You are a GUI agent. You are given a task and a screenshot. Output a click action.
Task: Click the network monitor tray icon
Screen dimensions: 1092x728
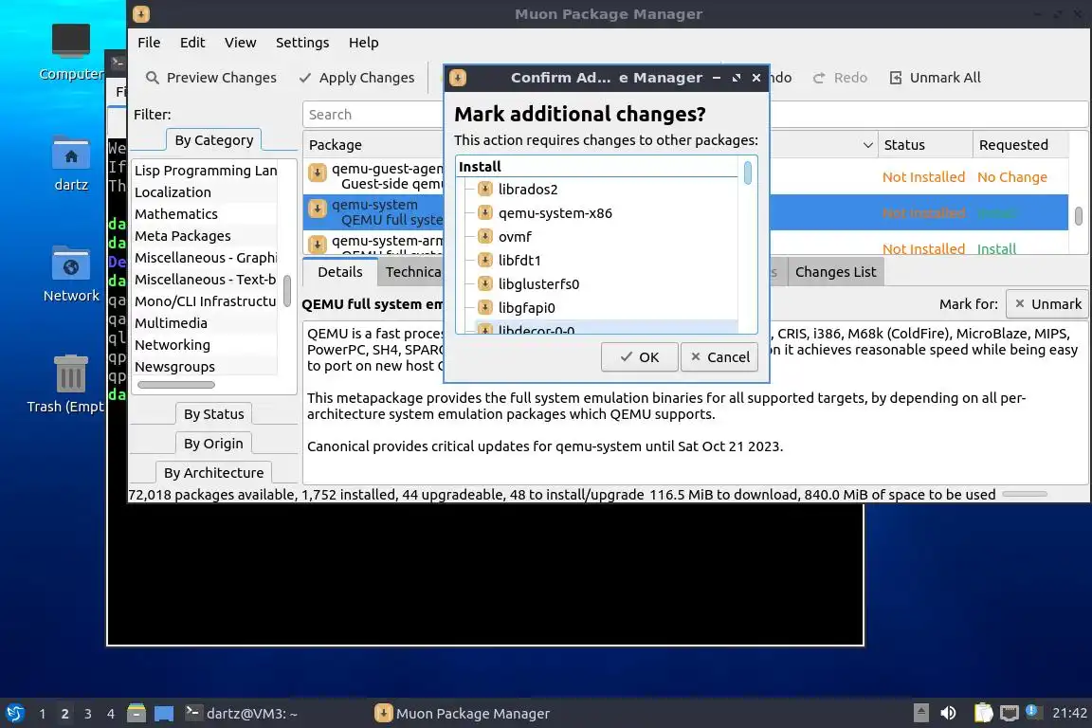(x=1010, y=713)
